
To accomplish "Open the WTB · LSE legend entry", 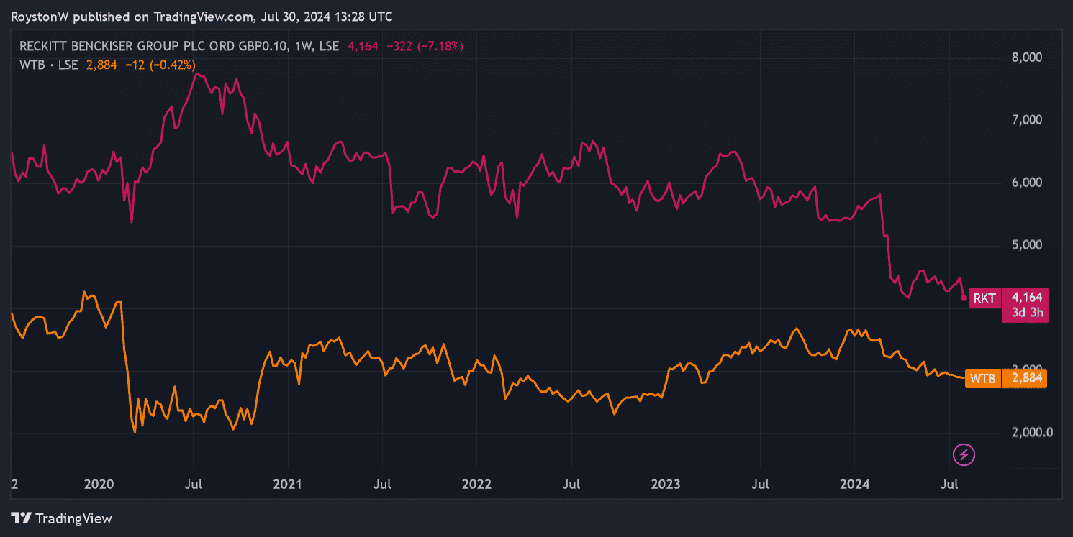I will pos(48,65).
